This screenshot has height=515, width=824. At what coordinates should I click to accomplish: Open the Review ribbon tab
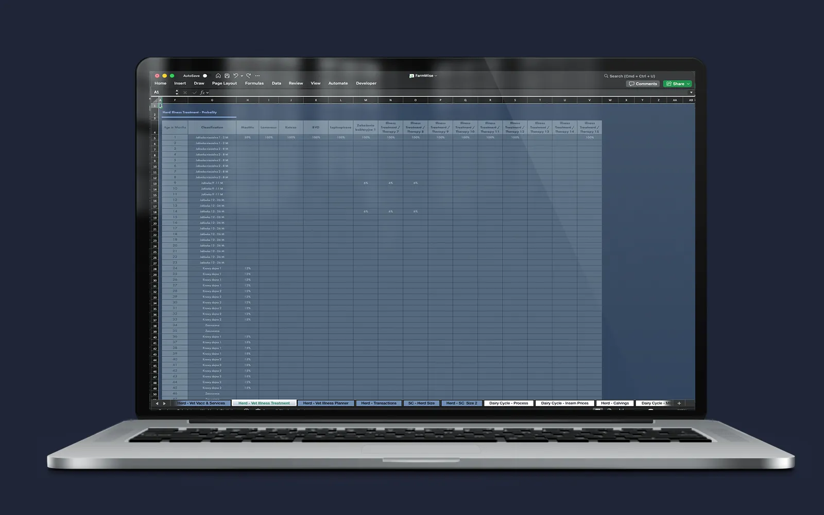(296, 83)
